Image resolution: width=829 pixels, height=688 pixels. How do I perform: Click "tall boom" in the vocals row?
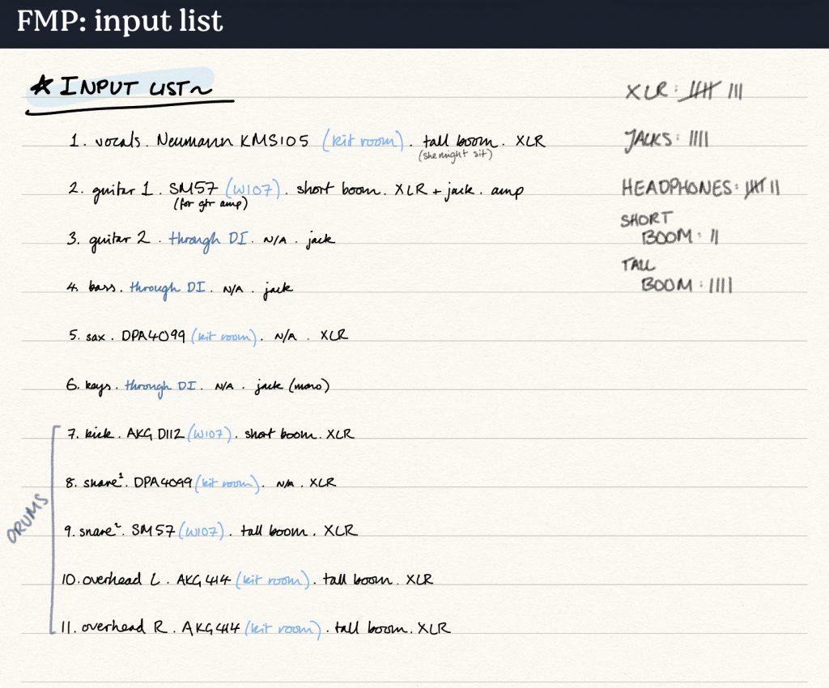tap(460, 141)
